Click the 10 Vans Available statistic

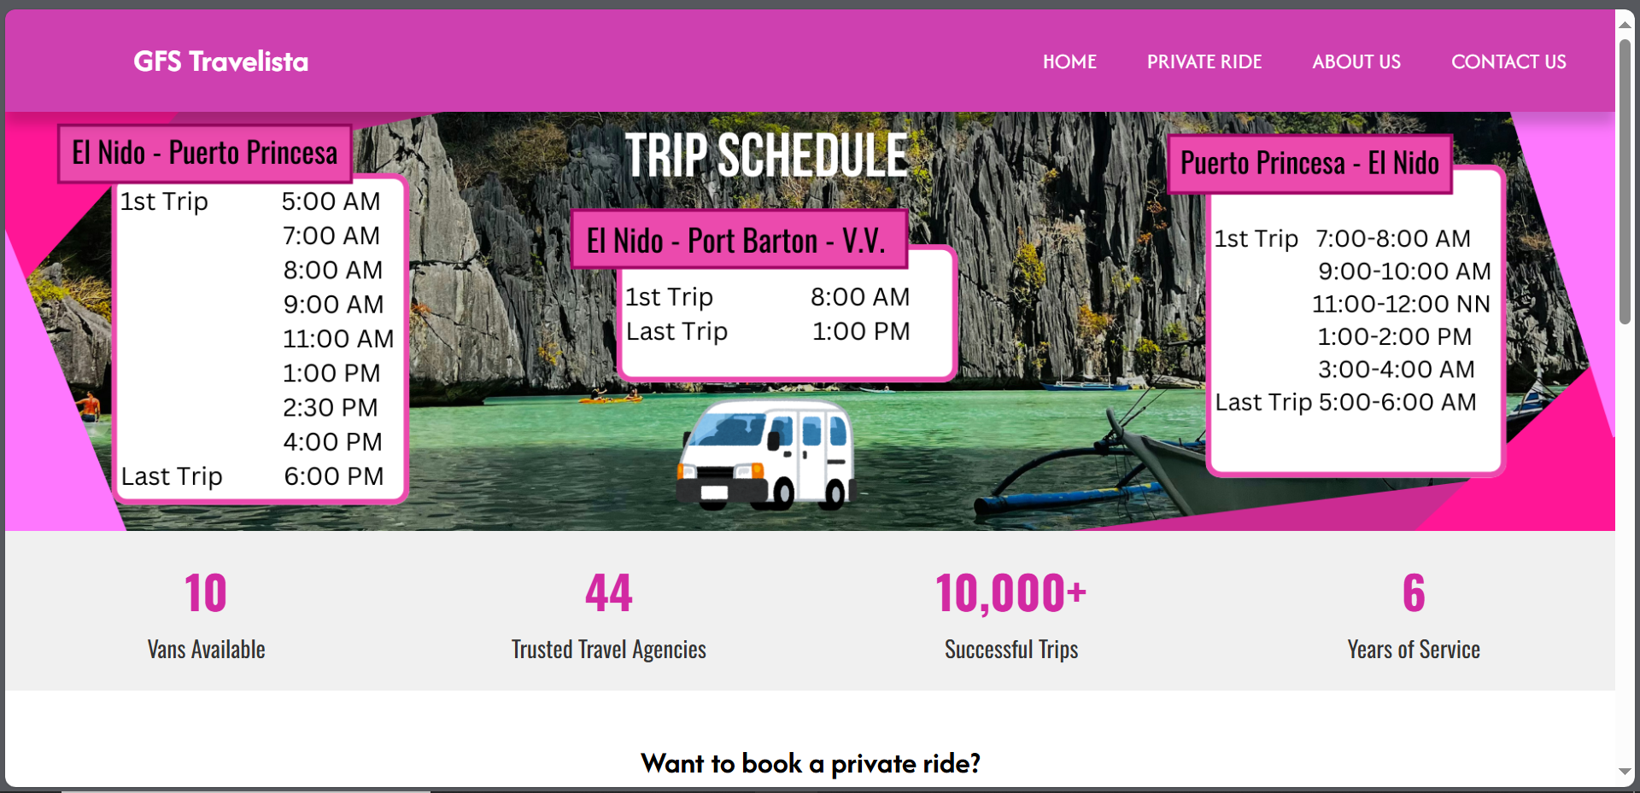coord(206,615)
